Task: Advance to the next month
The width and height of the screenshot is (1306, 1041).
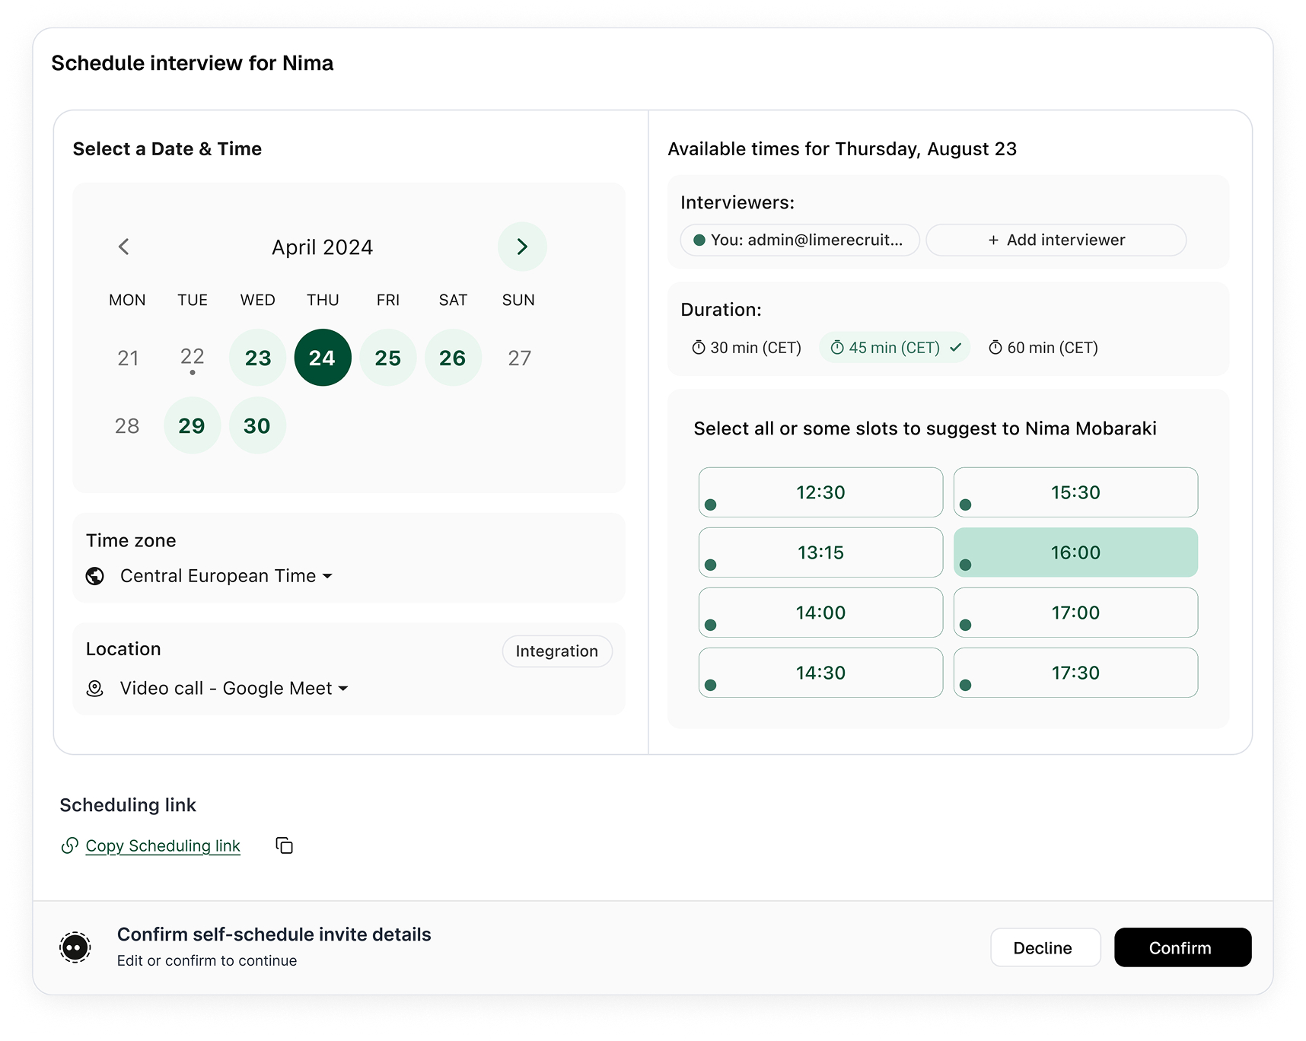Action: coord(522,247)
